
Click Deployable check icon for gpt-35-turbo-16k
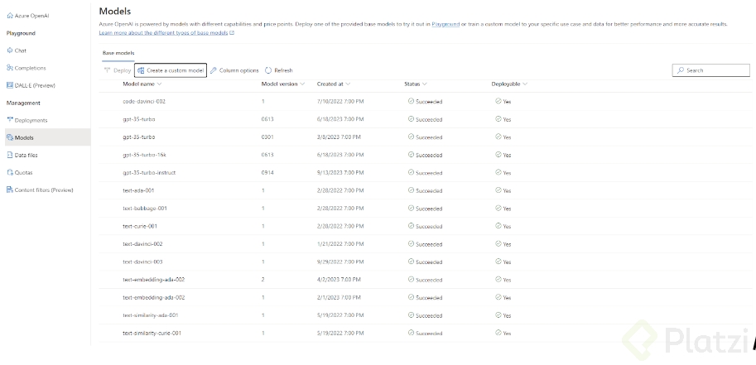click(498, 155)
